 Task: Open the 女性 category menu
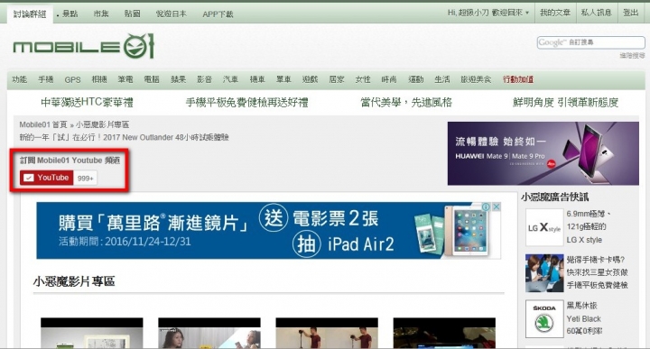click(363, 79)
